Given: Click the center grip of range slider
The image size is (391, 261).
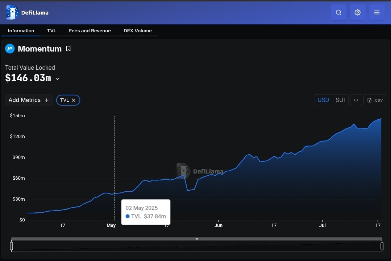Looking at the screenshot, I should pos(197,239).
